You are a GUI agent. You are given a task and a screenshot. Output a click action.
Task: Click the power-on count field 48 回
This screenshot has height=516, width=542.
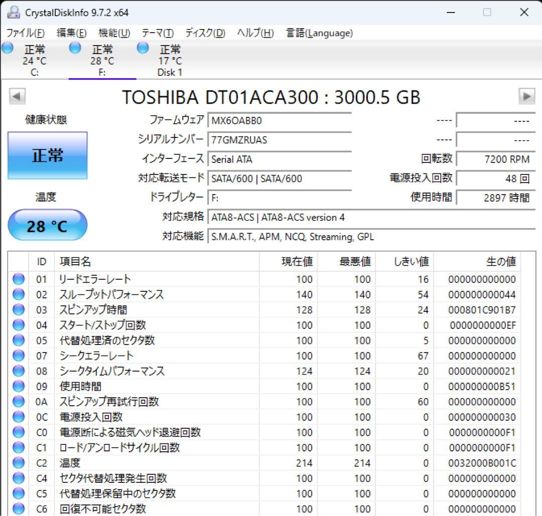496,179
